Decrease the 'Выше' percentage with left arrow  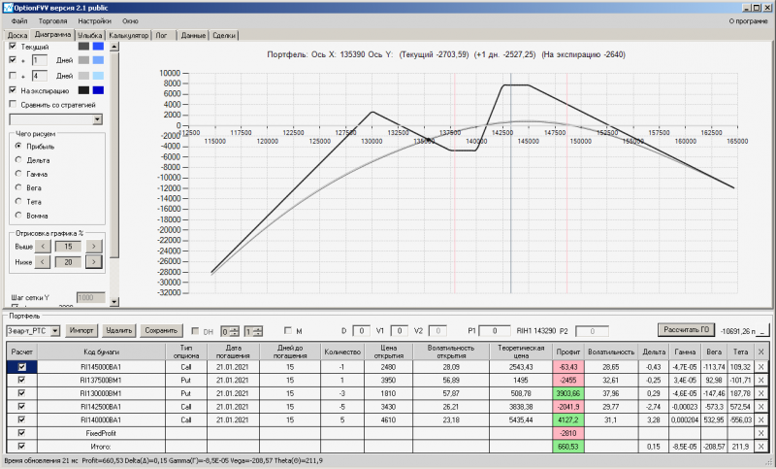pos(43,246)
